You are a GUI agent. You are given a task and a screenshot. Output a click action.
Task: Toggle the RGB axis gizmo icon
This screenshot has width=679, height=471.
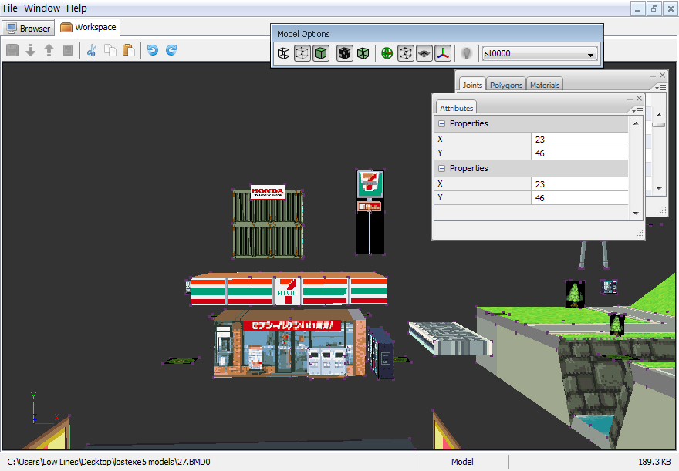click(443, 54)
